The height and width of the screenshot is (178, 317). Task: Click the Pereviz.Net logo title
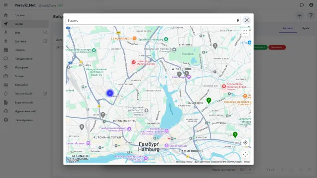[25, 5]
